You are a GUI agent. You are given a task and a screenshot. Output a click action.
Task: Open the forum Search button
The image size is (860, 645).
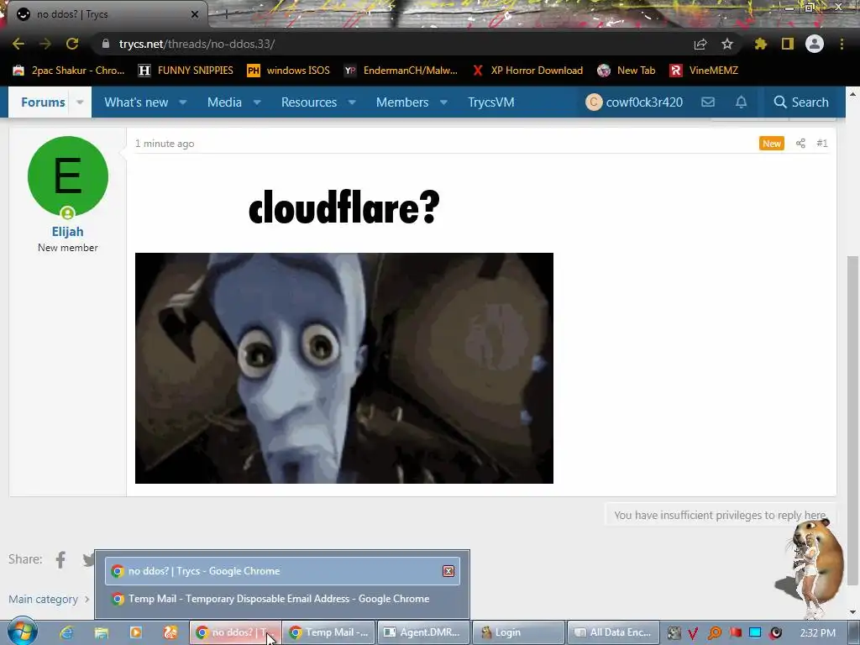tap(800, 102)
